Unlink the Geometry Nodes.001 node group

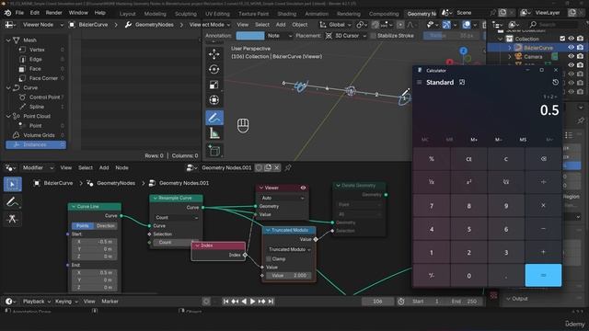pos(277,167)
